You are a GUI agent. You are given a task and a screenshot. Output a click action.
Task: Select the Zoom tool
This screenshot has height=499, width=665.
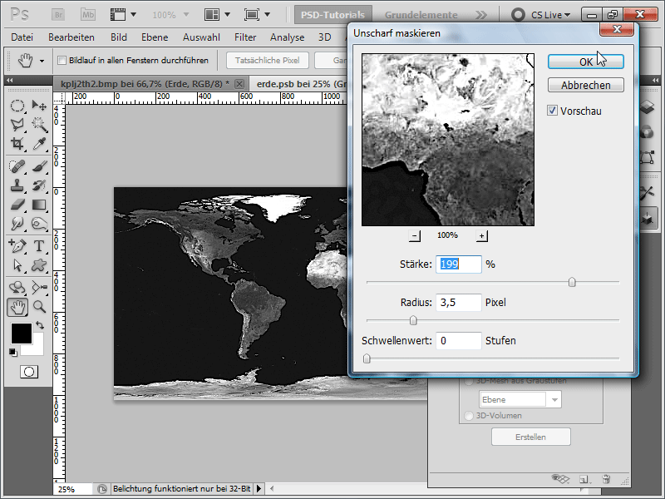(39, 306)
